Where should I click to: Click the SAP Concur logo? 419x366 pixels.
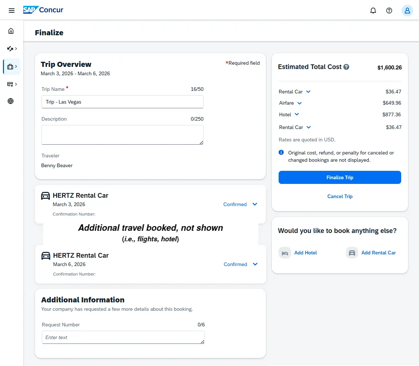(43, 10)
